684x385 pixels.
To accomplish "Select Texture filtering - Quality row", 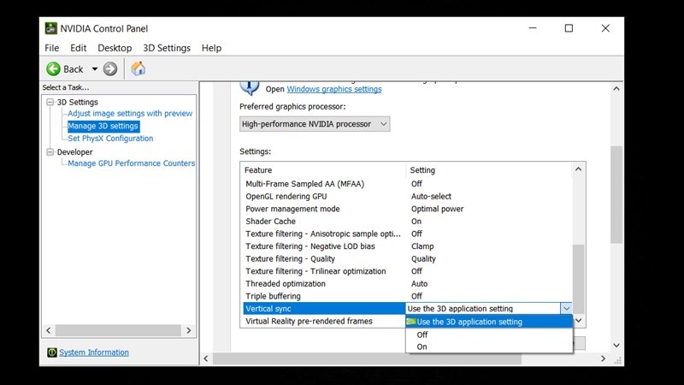I will 408,259.
